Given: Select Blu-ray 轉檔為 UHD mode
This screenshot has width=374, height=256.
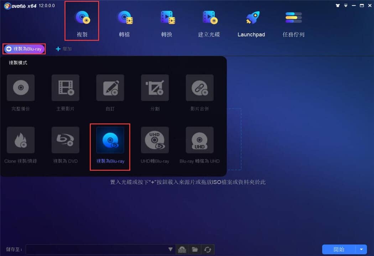Looking at the screenshot, I should tap(199, 145).
